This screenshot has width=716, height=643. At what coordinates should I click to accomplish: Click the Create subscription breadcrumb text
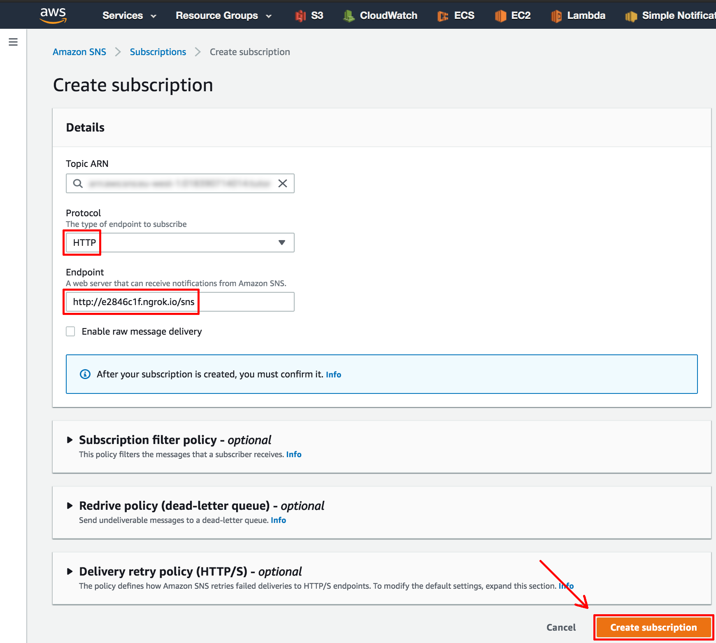point(250,52)
